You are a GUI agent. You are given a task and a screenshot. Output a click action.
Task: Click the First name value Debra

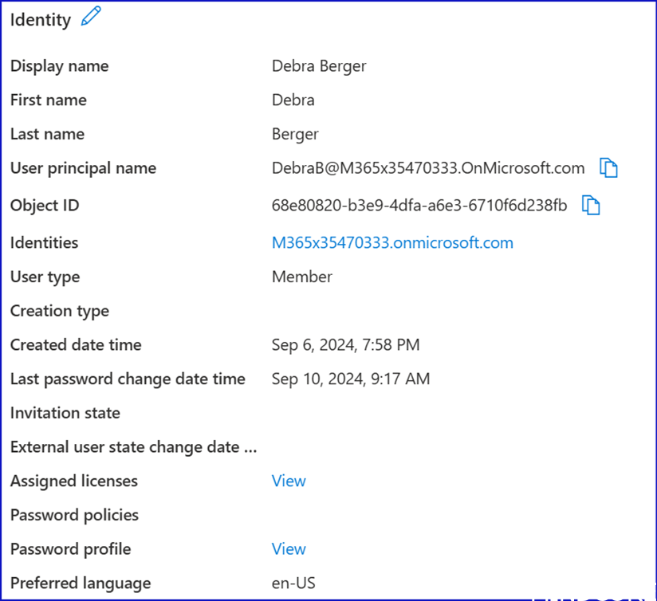pyautogui.click(x=293, y=100)
